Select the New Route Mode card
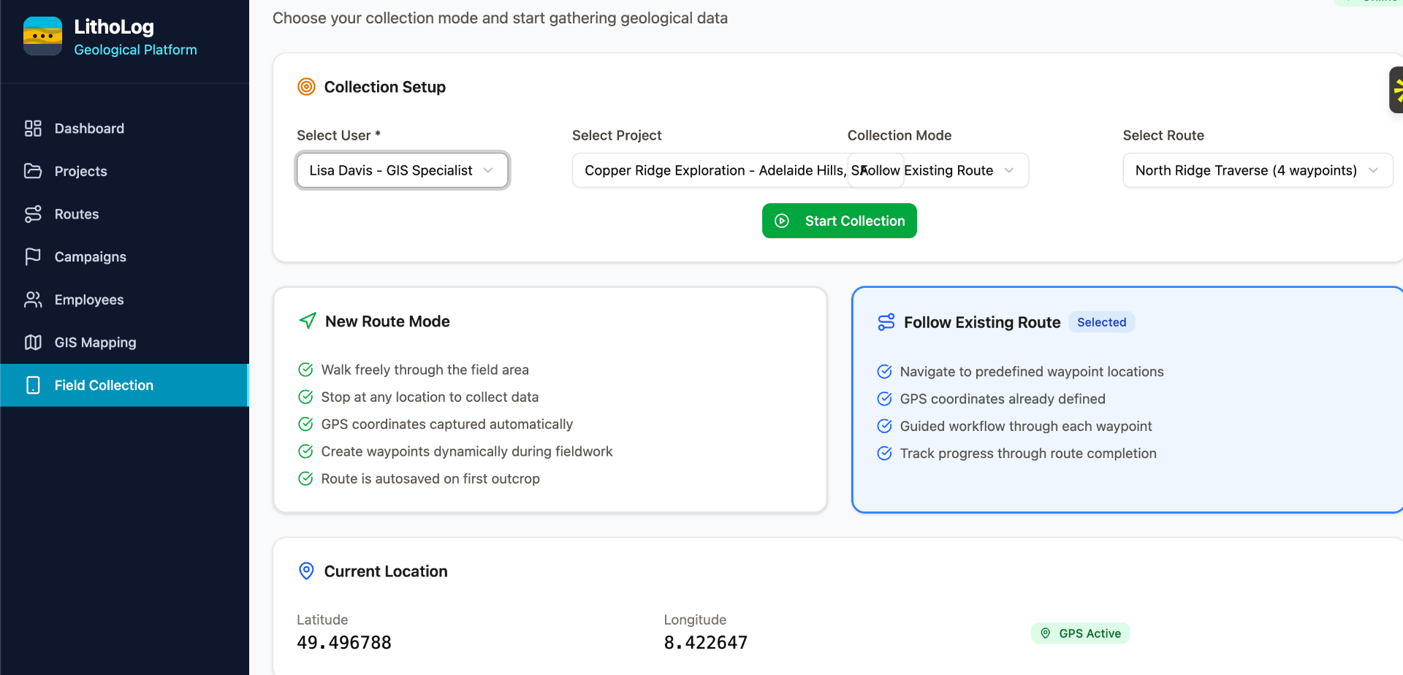 (x=550, y=400)
